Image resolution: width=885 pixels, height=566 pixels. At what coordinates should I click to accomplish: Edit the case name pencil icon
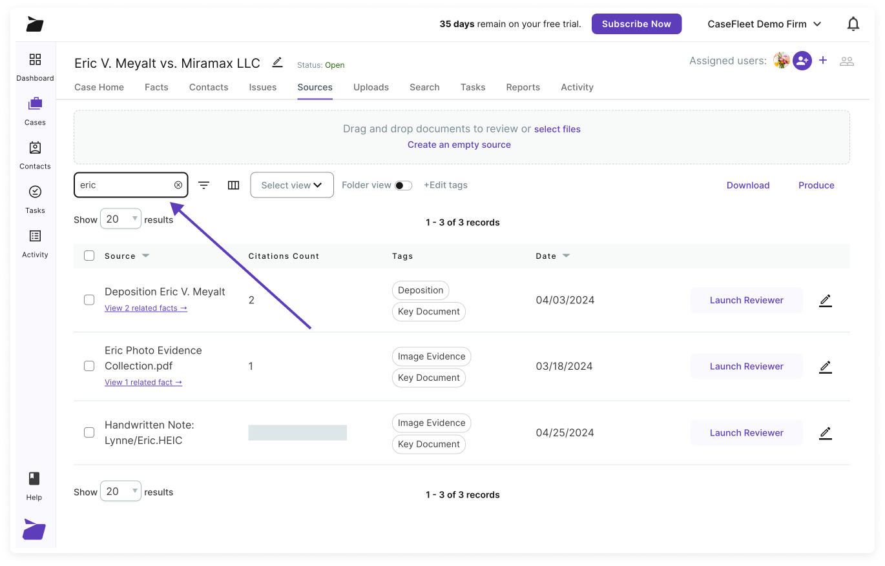pos(278,63)
